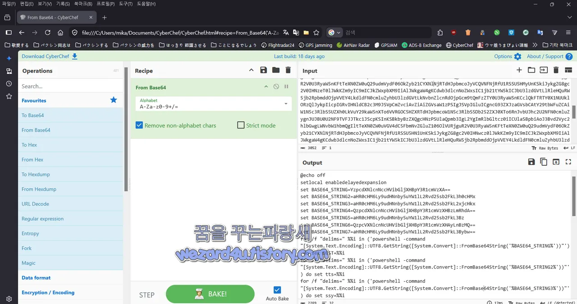Screen dimensions: 577x304
Task: Add a new input tab
Action: click(x=519, y=70)
